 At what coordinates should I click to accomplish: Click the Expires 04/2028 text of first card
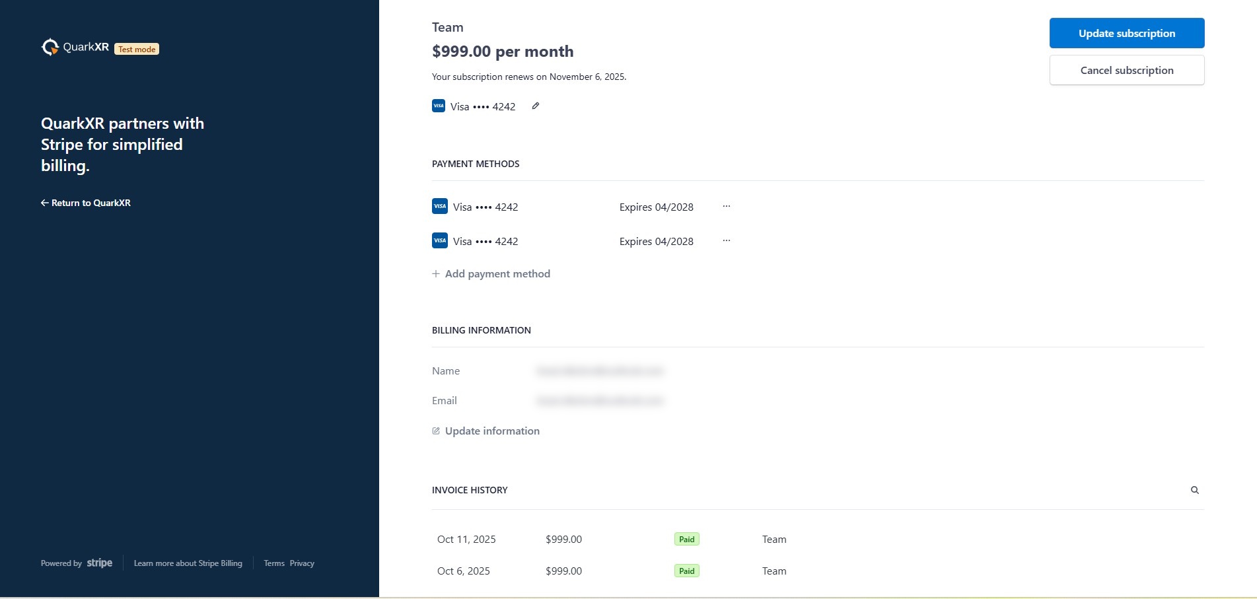tap(657, 207)
